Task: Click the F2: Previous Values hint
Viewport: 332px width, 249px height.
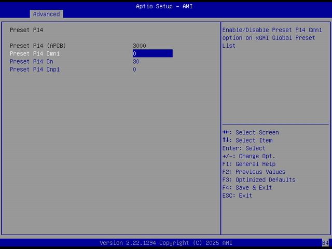Action: [254, 172]
